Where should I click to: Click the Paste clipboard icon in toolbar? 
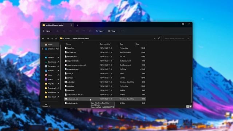(x=71, y=31)
